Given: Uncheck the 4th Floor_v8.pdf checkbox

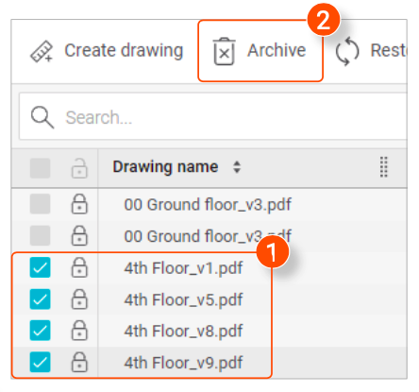Looking at the screenshot, I should (40, 331).
